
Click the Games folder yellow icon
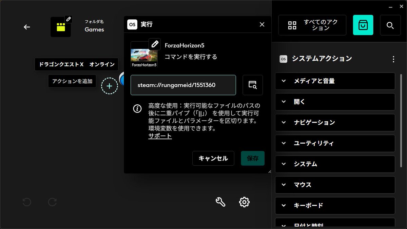(61, 27)
